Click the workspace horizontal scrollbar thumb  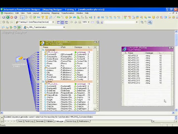point(67,113)
